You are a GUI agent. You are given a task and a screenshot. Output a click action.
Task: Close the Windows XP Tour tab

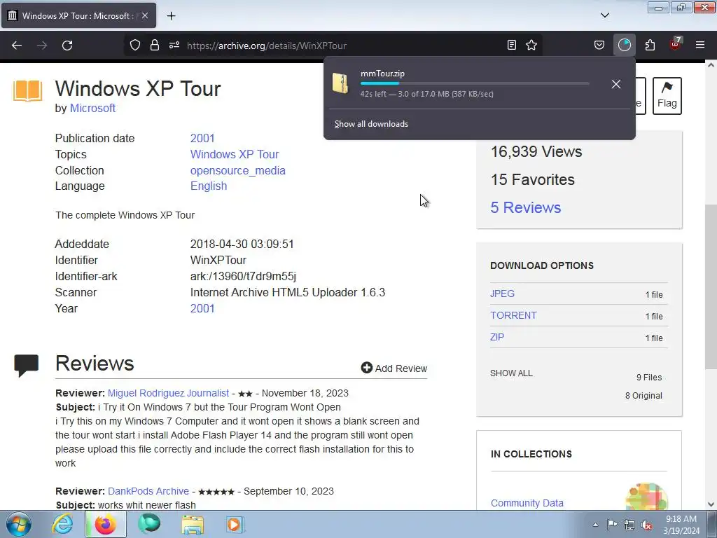tap(144, 15)
